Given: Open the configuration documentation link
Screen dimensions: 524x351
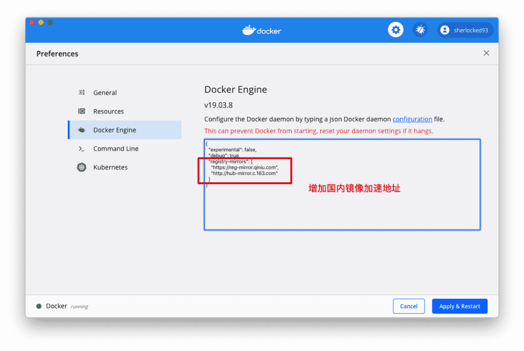Looking at the screenshot, I should [412, 119].
